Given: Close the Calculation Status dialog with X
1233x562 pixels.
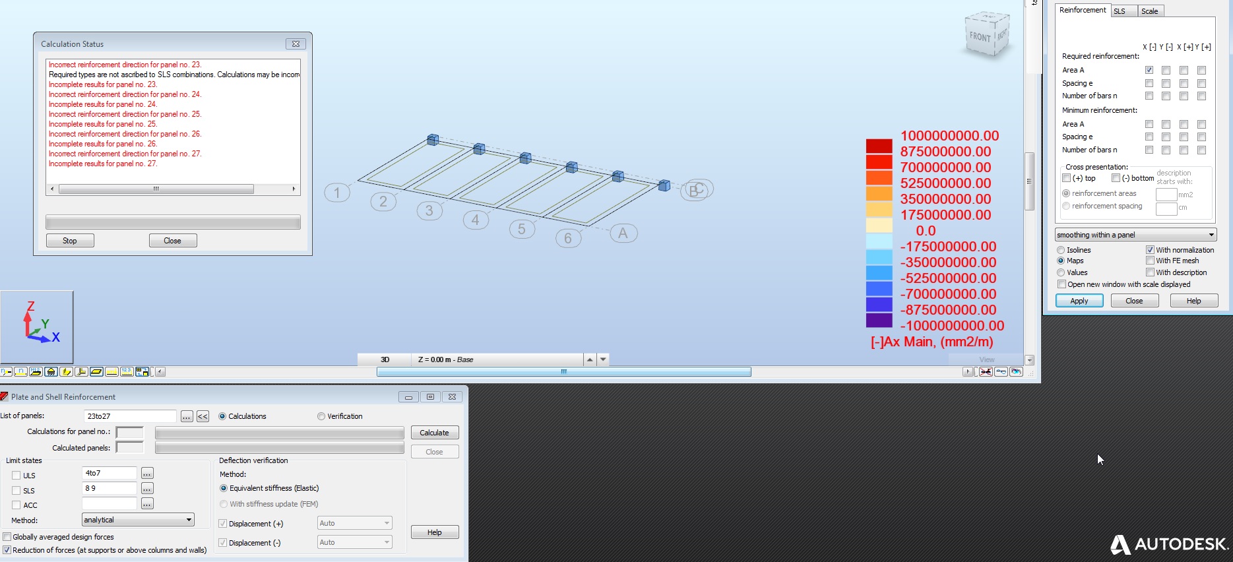Looking at the screenshot, I should (x=296, y=44).
